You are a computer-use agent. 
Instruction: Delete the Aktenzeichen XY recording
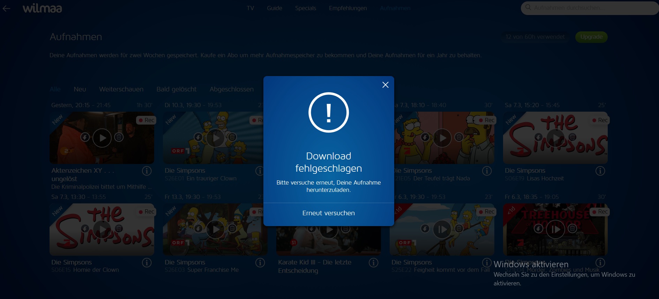[119, 137]
